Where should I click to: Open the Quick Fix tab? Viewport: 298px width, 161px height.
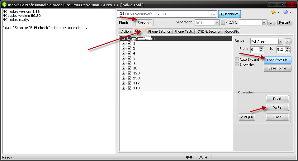(232, 31)
